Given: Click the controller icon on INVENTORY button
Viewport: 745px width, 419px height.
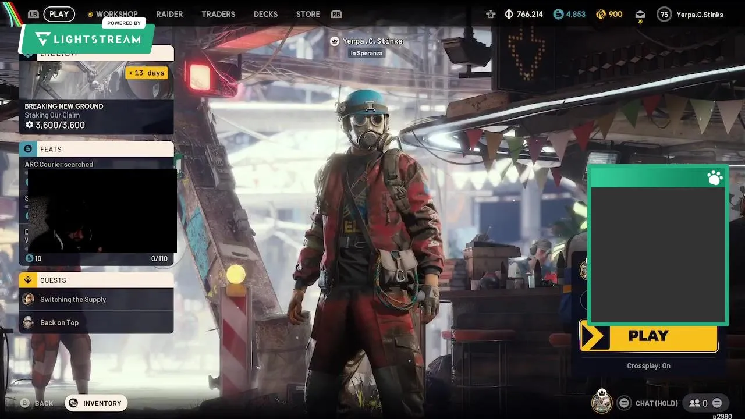Looking at the screenshot, I should point(73,403).
